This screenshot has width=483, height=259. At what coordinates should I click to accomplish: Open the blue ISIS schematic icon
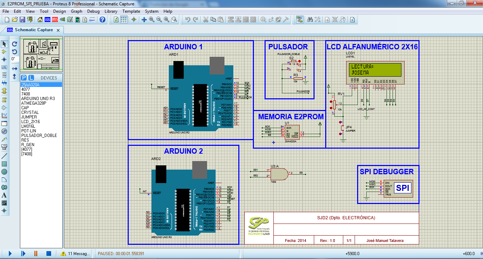[x=47, y=20]
